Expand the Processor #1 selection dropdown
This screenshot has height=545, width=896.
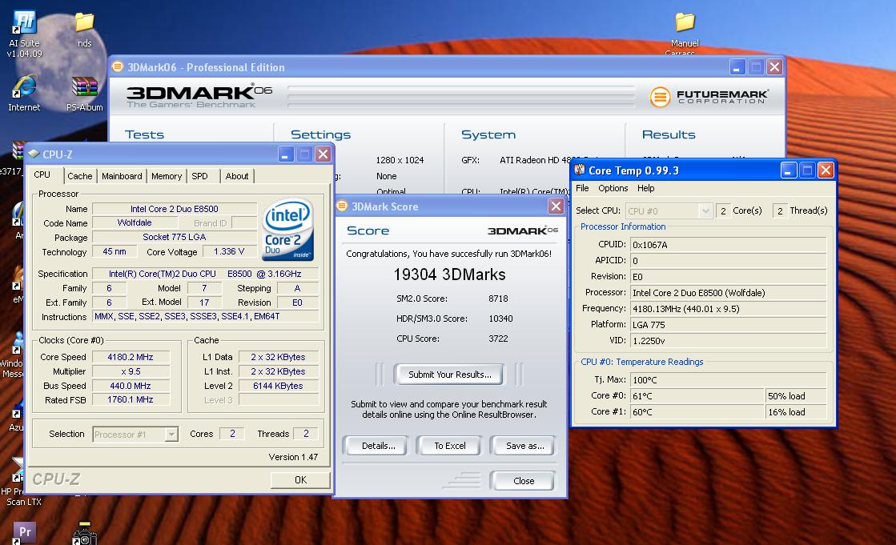pyautogui.click(x=171, y=435)
